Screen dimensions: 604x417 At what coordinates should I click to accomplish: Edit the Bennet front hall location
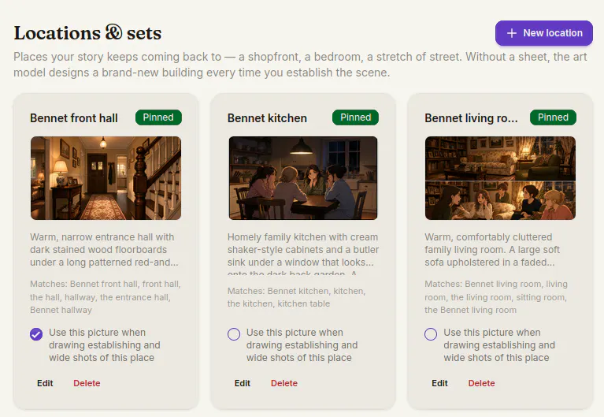45,383
